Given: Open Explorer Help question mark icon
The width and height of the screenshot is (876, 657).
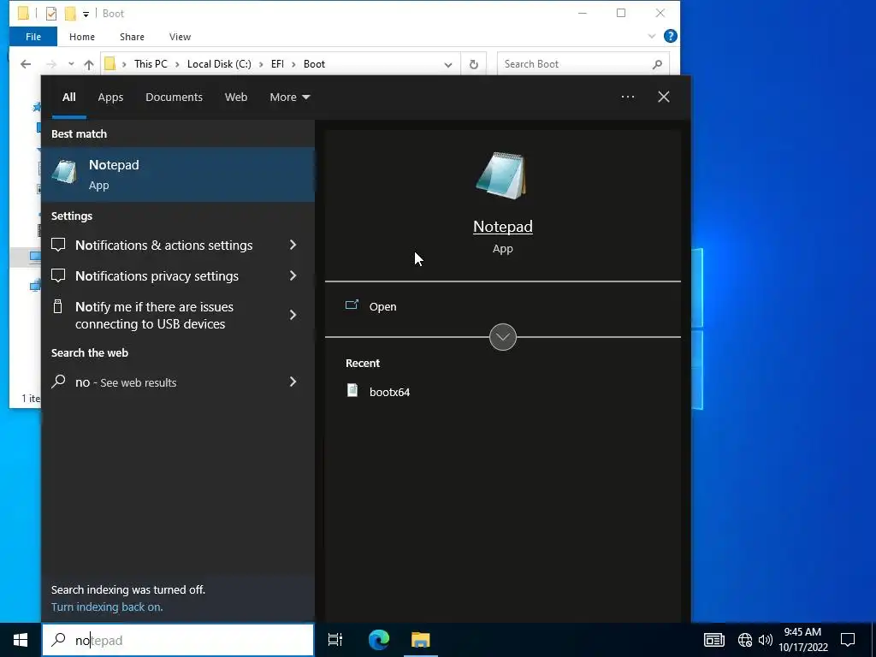Looking at the screenshot, I should coord(671,36).
